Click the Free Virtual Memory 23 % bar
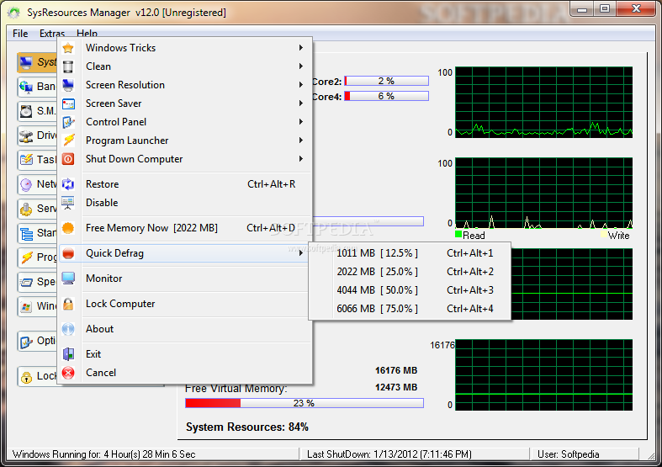Viewport: 662px width, 467px height. pos(305,403)
